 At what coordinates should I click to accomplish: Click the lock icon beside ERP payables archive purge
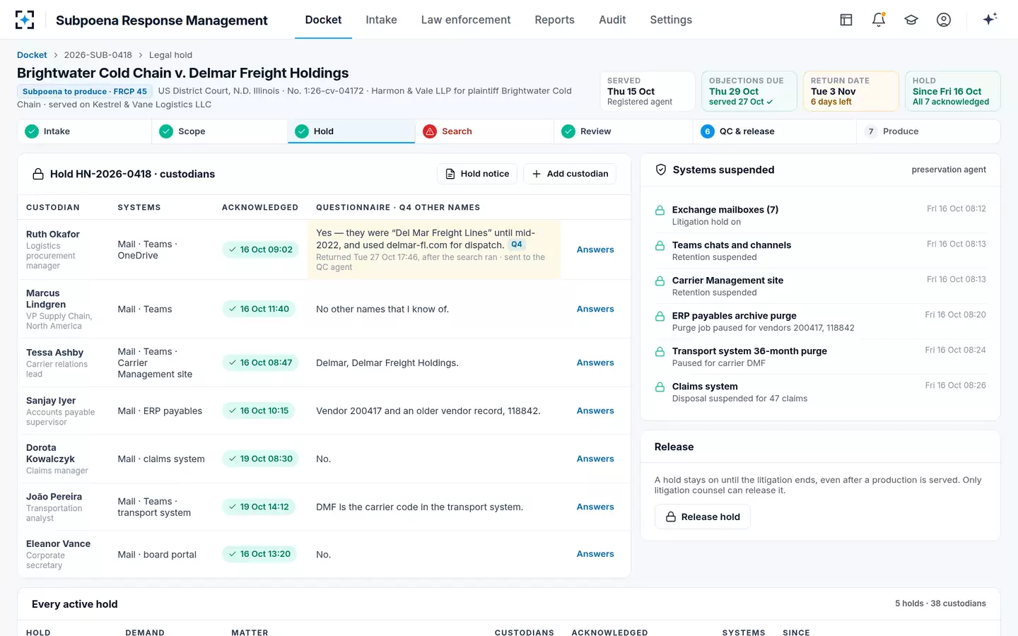(x=660, y=317)
